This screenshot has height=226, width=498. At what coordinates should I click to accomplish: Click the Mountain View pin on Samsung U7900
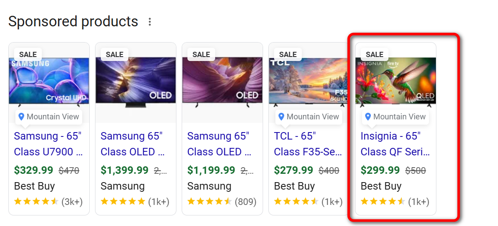click(x=48, y=117)
